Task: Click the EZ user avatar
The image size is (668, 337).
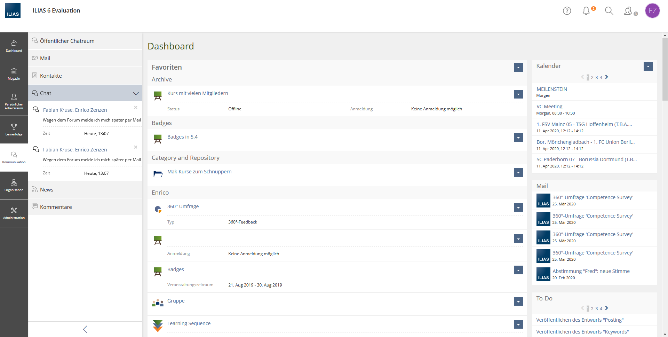Action: point(652,11)
